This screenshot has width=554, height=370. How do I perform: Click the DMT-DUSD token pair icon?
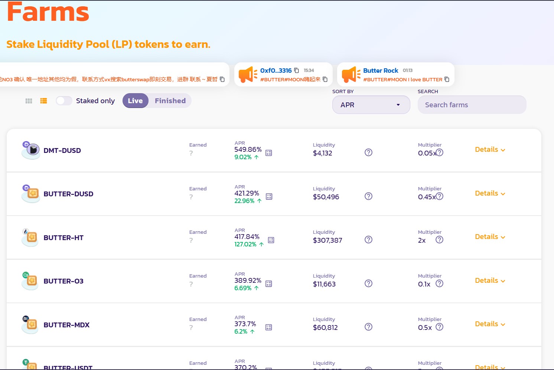tap(31, 150)
